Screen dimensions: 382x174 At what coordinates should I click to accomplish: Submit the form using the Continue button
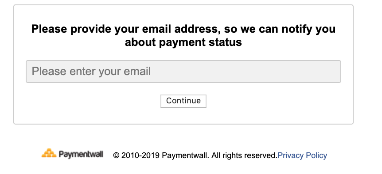click(183, 101)
